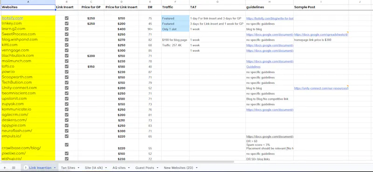Select column H header
Viewport: 373px width, 172px height.
(269, 2)
